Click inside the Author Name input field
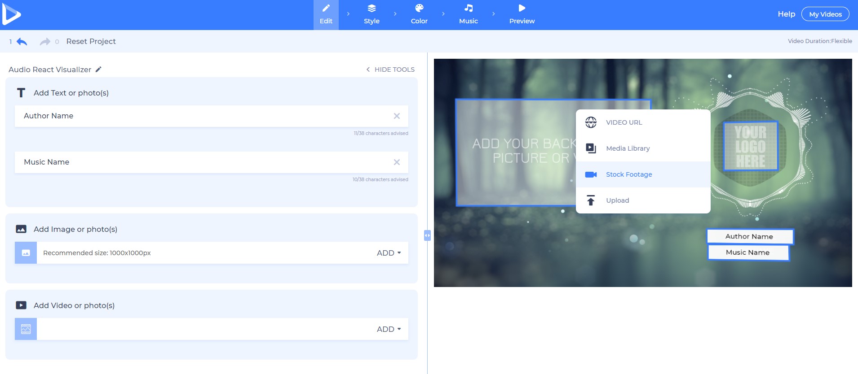The image size is (858, 374). [202, 116]
